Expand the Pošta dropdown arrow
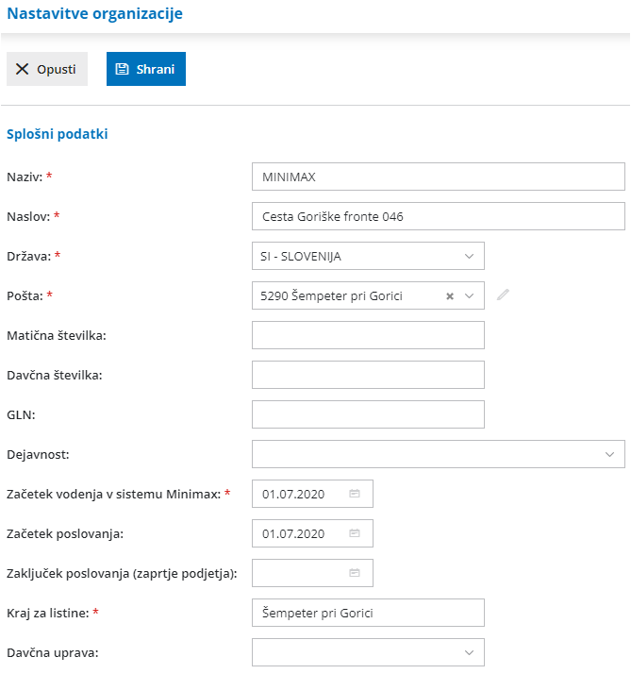Viewport: 631px width, 674px height. [470, 295]
